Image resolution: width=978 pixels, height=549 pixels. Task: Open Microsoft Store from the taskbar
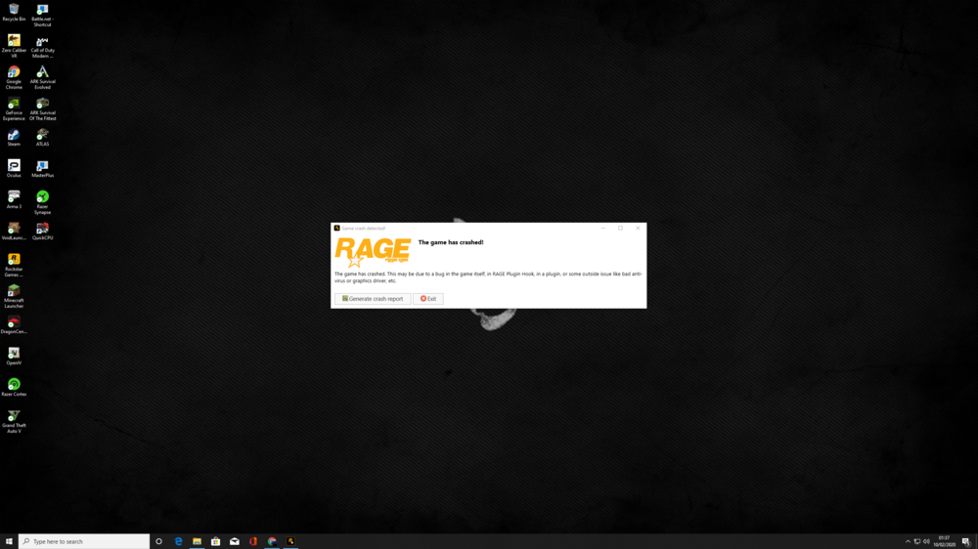(216, 541)
